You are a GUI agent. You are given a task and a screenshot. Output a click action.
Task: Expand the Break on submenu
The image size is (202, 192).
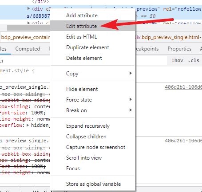[x=131, y=110]
